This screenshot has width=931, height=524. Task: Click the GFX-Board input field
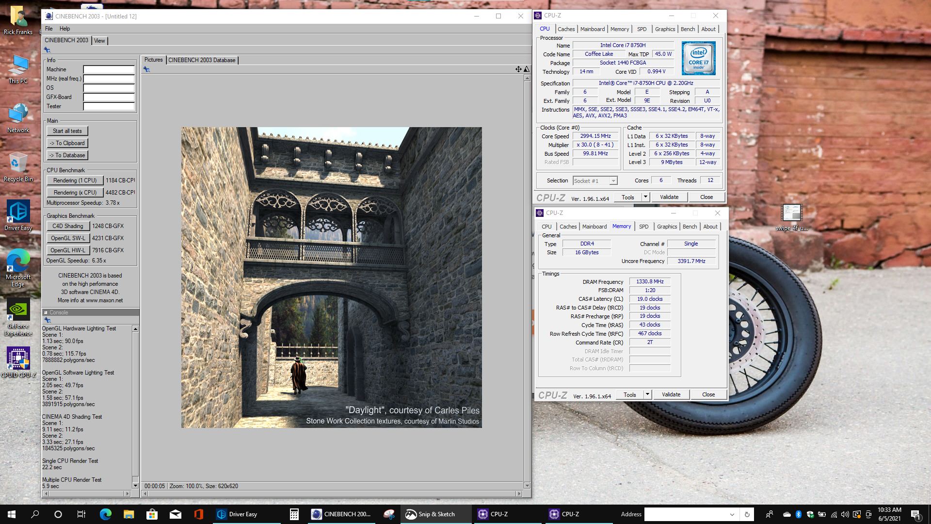pos(109,97)
